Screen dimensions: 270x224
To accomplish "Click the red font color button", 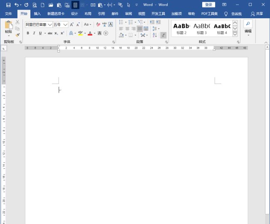I will click(x=90, y=33).
